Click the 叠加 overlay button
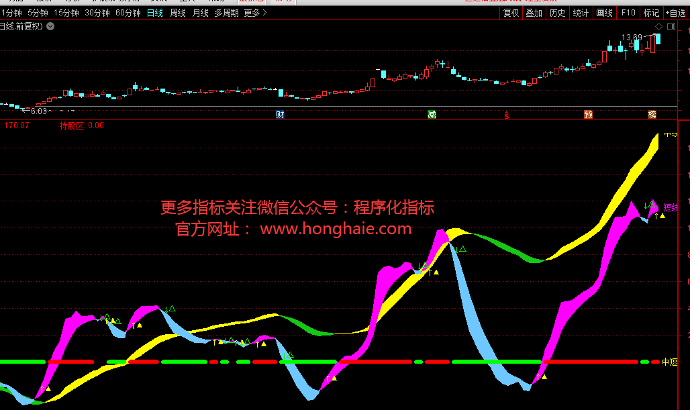The width and height of the screenshot is (690, 410). [x=534, y=13]
